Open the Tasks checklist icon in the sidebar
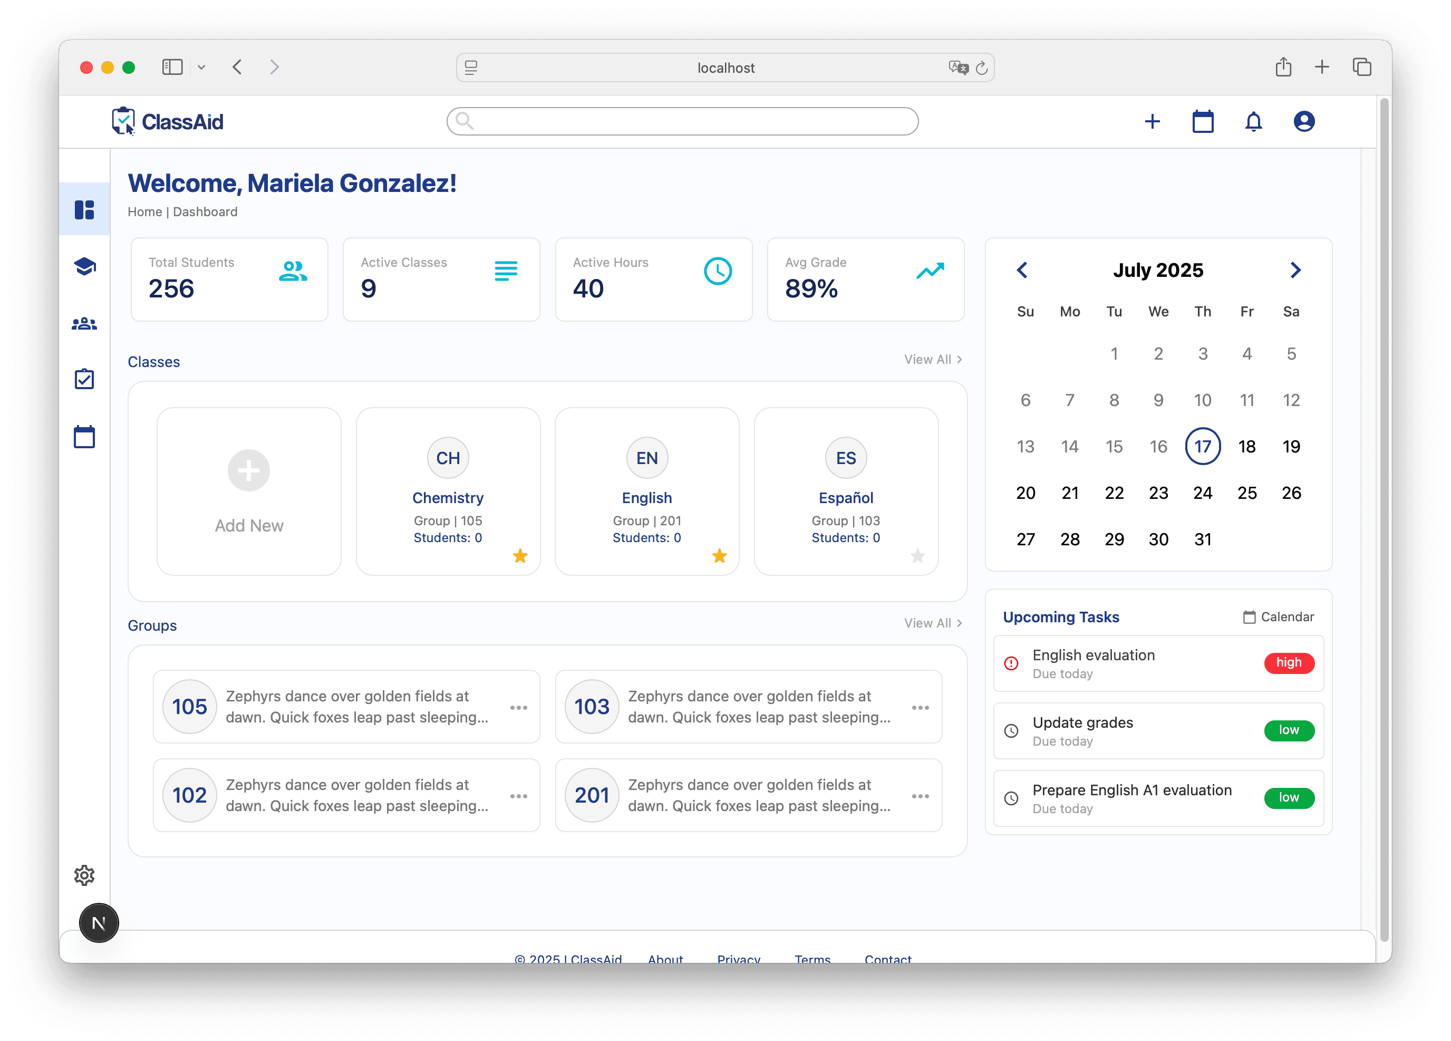 pos(84,378)
